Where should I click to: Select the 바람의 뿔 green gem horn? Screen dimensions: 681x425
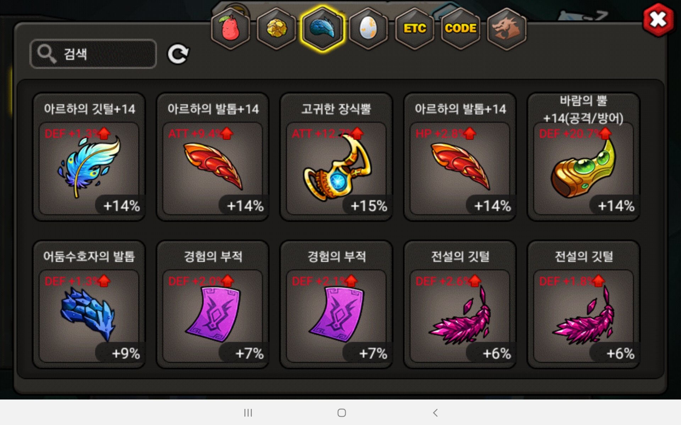point(583,157)
